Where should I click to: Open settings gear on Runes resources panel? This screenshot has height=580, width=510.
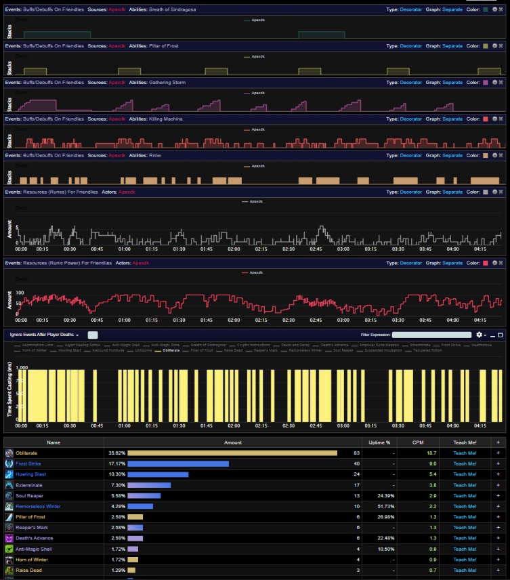(x=494, y=192)
